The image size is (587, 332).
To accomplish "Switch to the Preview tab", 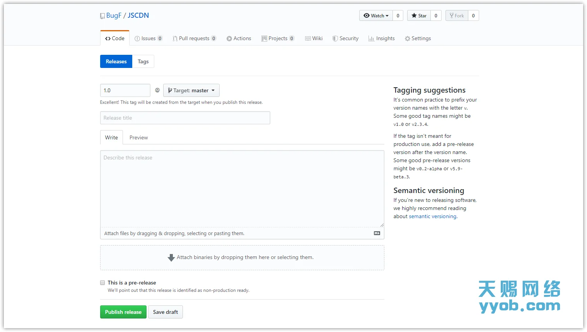I will click(x=138, y=137).
